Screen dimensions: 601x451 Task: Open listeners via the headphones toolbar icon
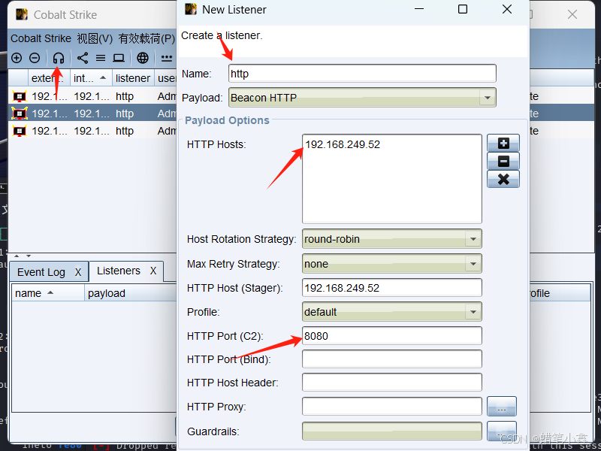[x=59, y=58]
